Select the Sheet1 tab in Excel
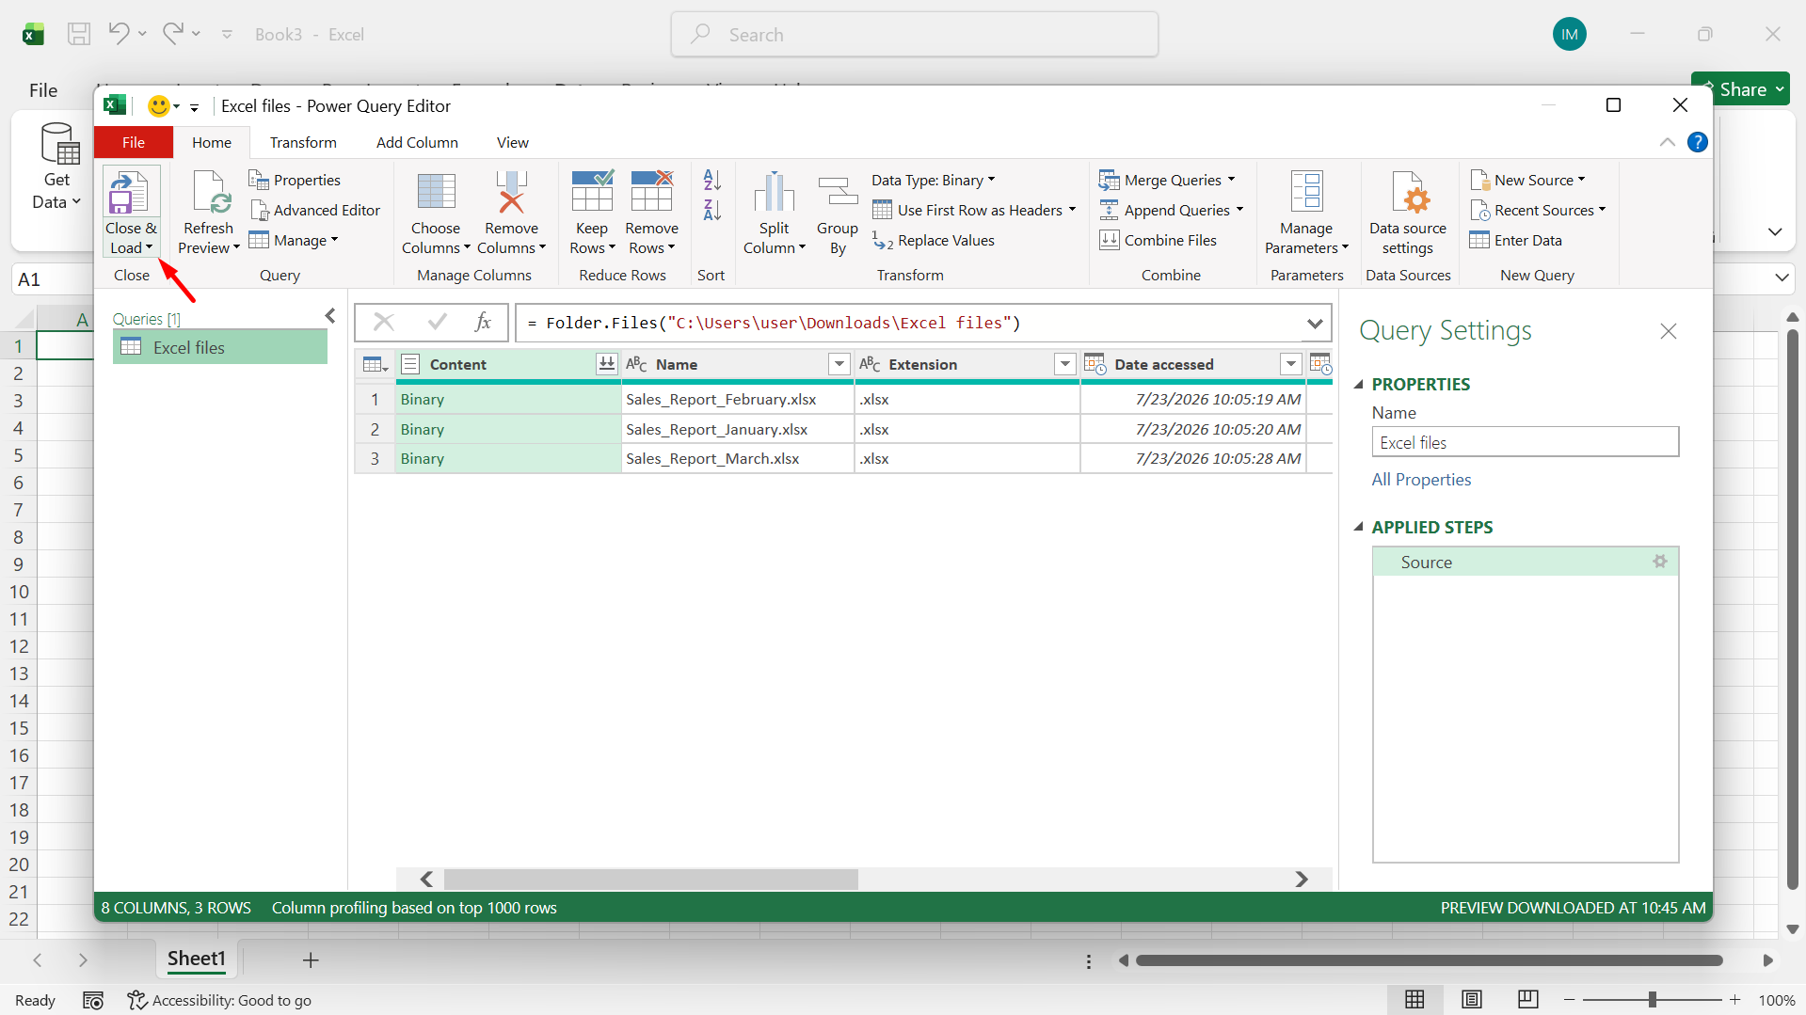Screen dimensions: 1806x1015 tap(197, 959)
